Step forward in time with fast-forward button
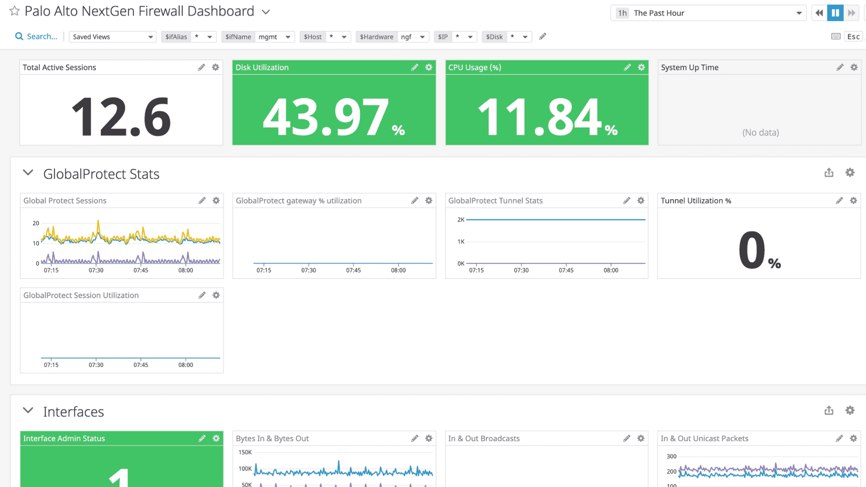This screenshot has width=866, height=487. coord(851,13)
